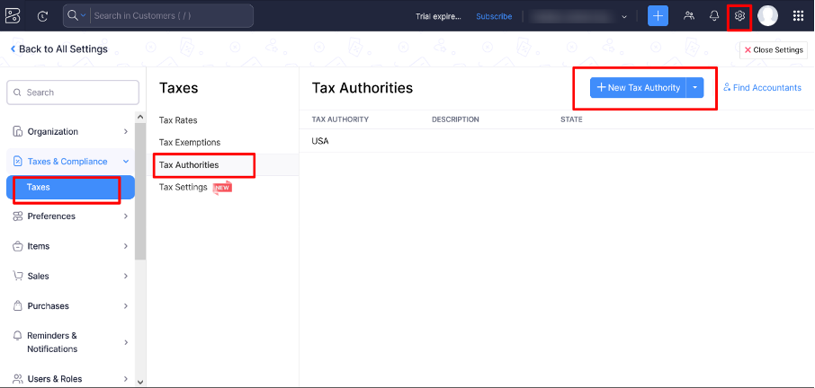
Task: Click the recent activity clock icon
Action: [43, 16]
